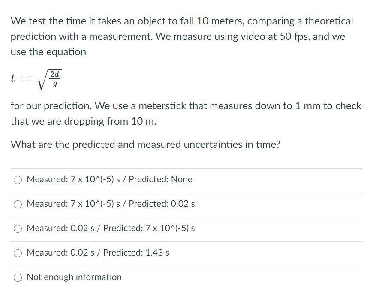Click the radio circle beside the fourth answer
370x298 pixels.
click(x=18, y=253)
